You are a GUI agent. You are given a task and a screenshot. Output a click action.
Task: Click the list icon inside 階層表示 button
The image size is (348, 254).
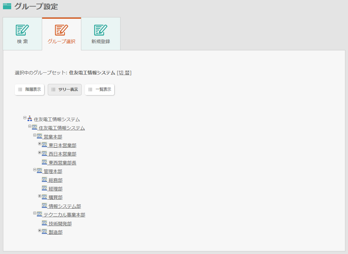20,89
